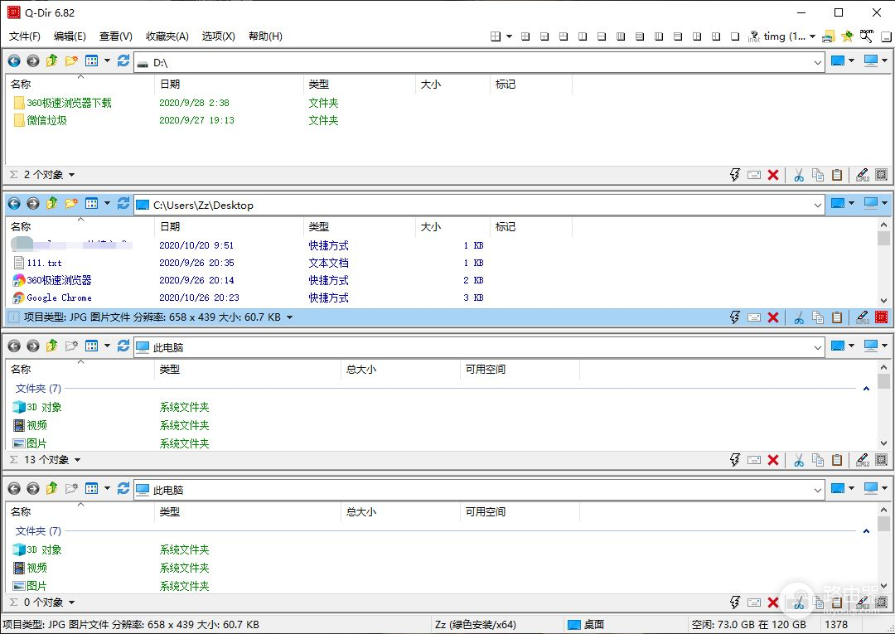This screenshot has height=634, width=895.
Task: Open the '2 个对象' status dropdown
Action: tap(71, 175)
